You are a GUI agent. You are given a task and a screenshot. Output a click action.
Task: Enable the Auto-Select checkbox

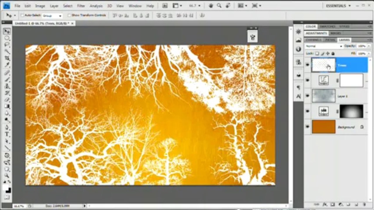pyautogui.click(x=22, y=15)
